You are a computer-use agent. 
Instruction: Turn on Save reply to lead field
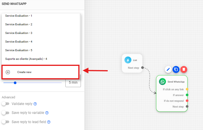(x=5, y=122)
